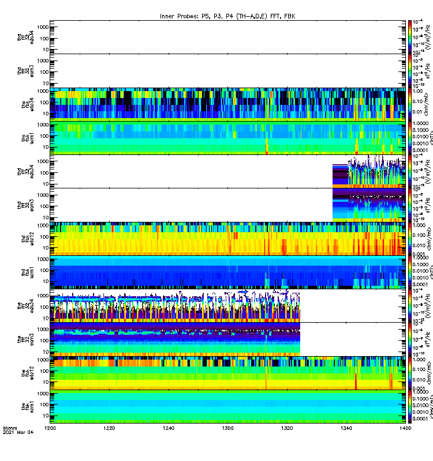Click inside the thd fbk scm1 spectrogram
The image size is (433, 461).
(227, 272)
